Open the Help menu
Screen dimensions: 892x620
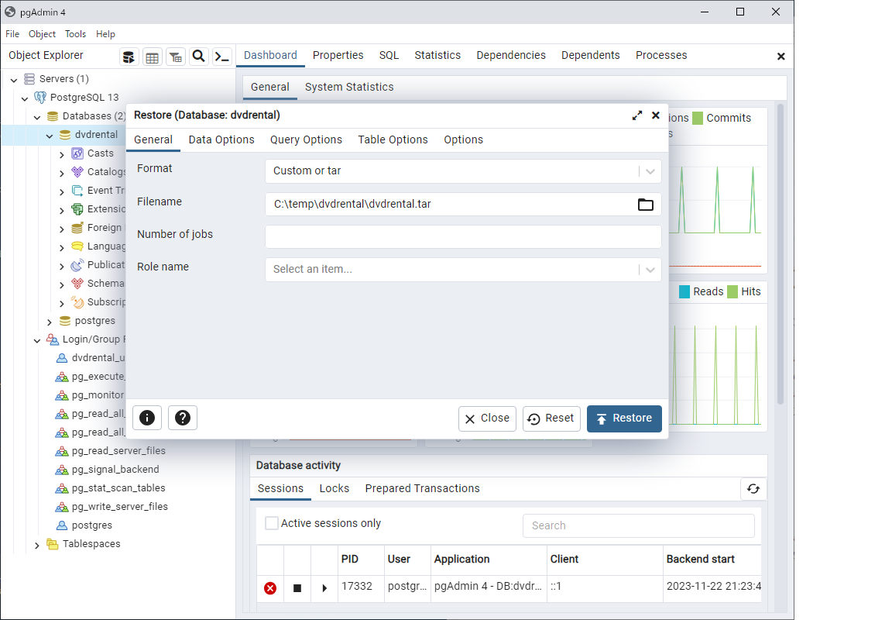pos(105,34)
